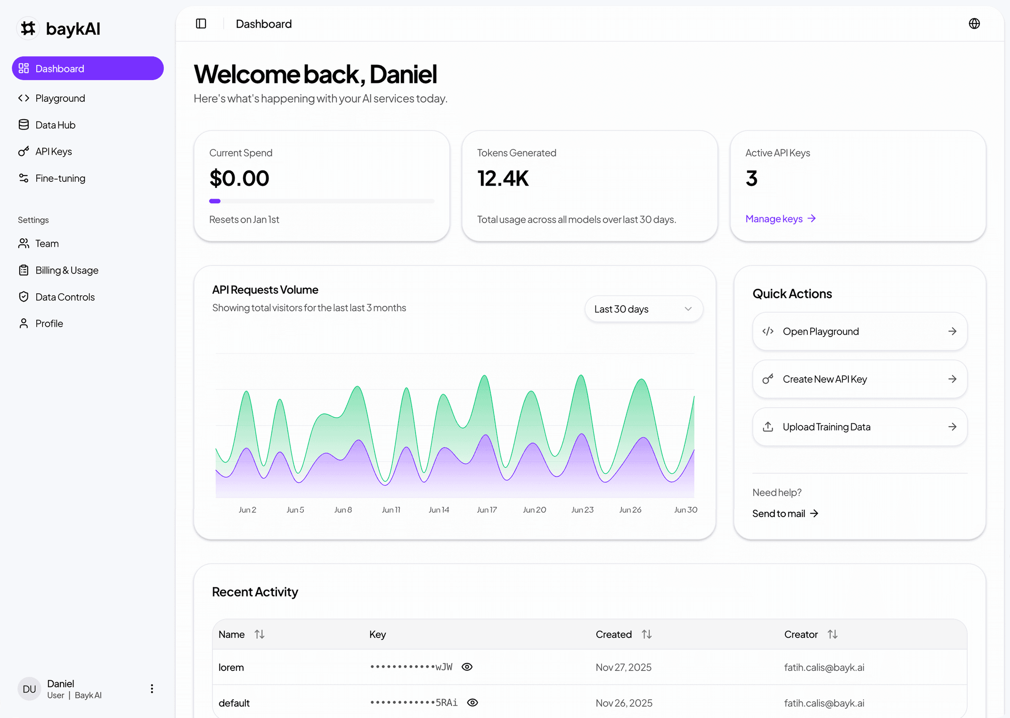
Task: Sort by Creator column arrows
Action: click(x=832, y=634)
